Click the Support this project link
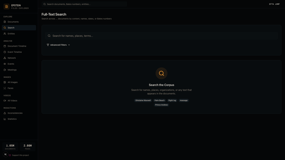The height and width of the screenshot is (160, 285). click(x=20, y=155)
